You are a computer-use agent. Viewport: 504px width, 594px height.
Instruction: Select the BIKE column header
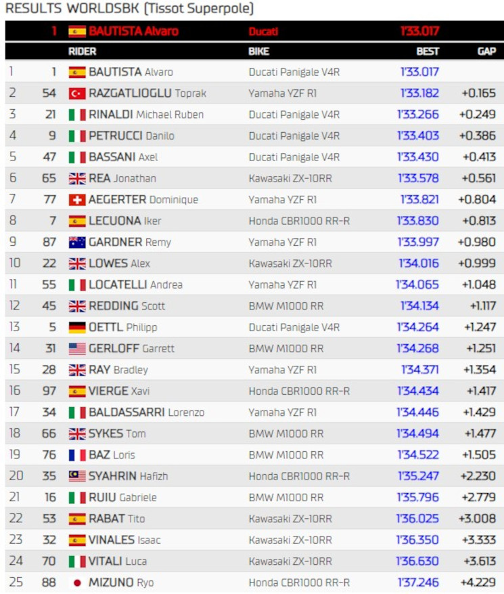259,51
